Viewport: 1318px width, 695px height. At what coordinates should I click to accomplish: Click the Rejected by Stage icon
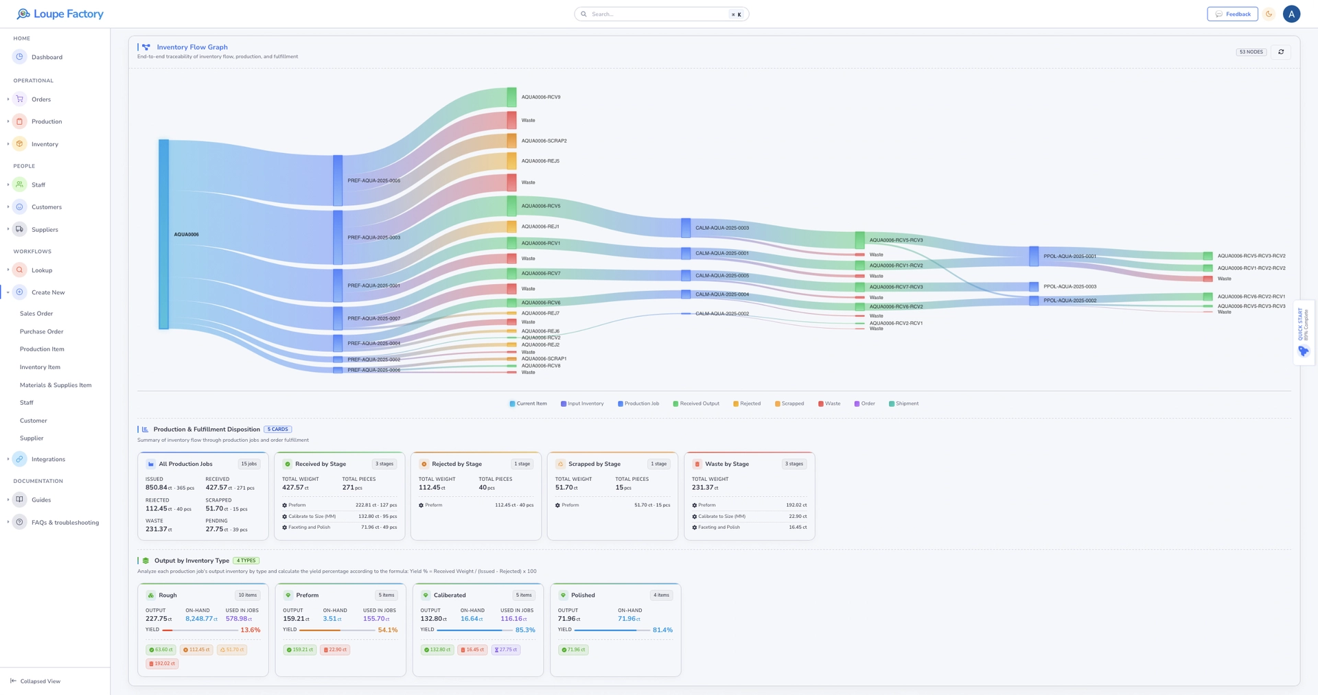(424, 464)
